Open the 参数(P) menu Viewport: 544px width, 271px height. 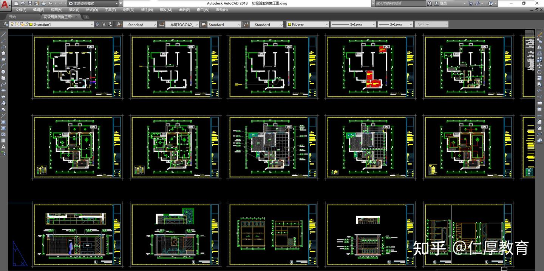click(184, 10)
